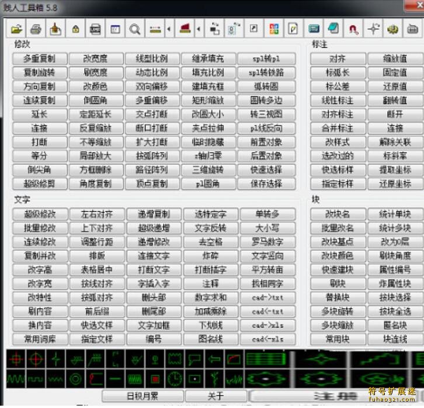424x408 pixels.
Task: Click the 多重复制 button
Action: pyautogui.click(x=40, y=58)
